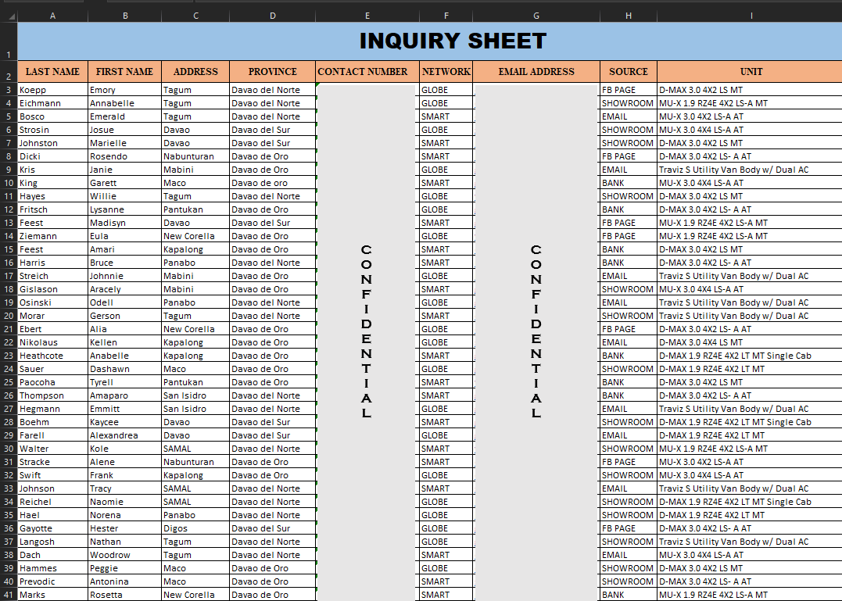This screenshot has width=842, height=601.
Task: Click the cell containing Rosetta
Action: pyautogui.click(x=124, y=595)
